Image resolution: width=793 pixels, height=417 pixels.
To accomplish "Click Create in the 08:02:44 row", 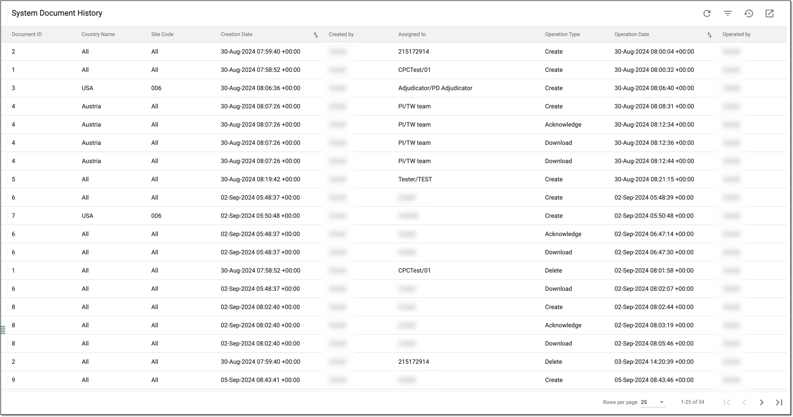I will click(554, 307).
